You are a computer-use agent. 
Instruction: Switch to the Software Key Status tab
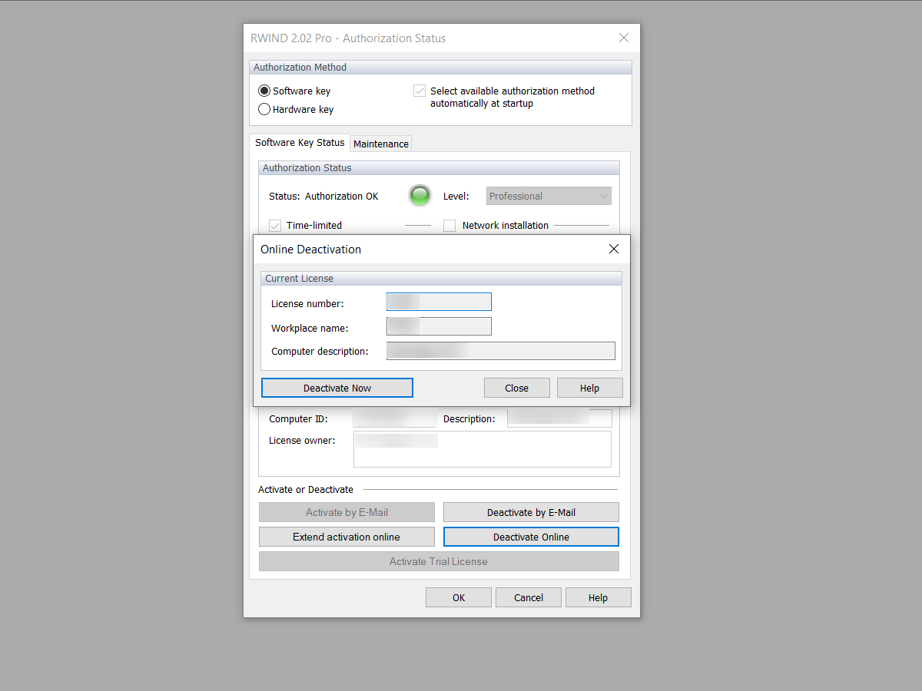click(300, 143)
